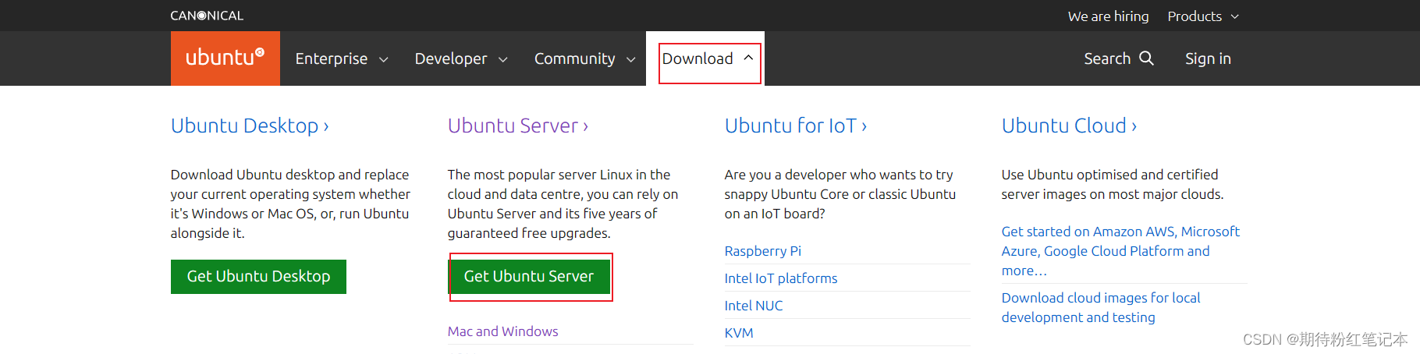Click the Intel NUC link
The image size is (1420, 354).
tap(753, 306)
